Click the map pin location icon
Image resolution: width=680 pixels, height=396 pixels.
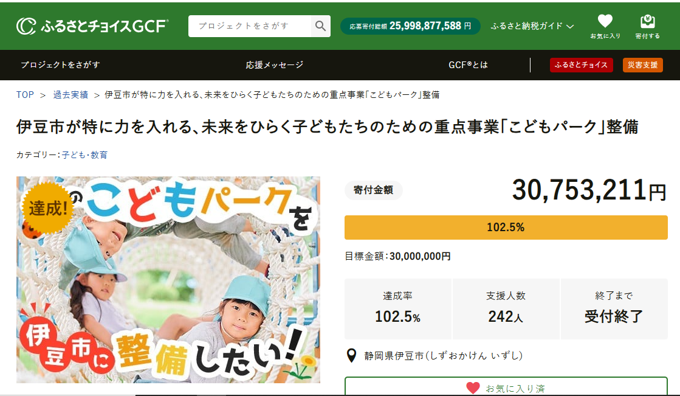[x=351, y=355]
